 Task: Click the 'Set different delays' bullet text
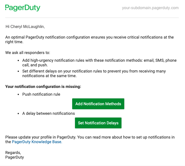(x=94, y=73)
